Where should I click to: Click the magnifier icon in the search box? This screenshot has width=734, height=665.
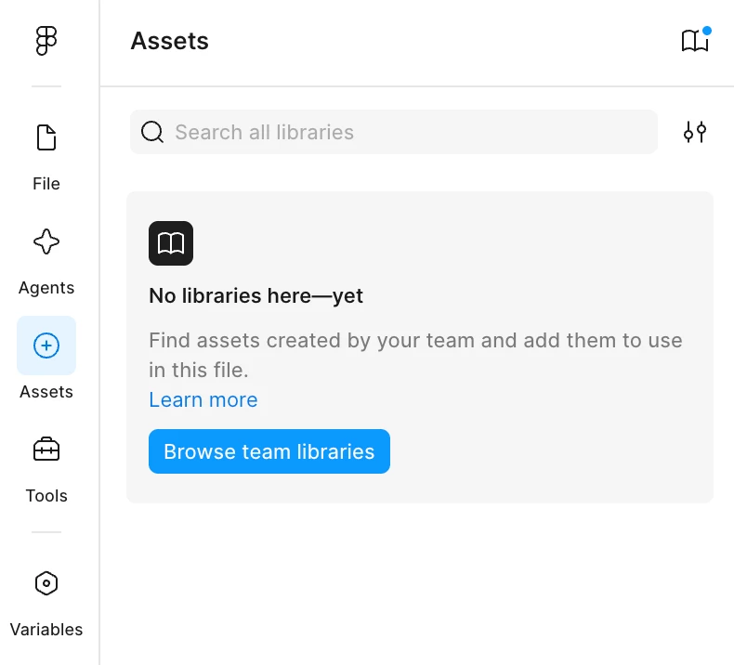pyautogui.click(x=152, y=132)
